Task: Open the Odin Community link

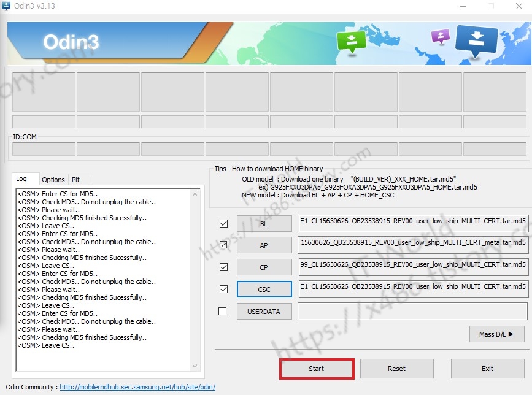Action: coord(137,387)
